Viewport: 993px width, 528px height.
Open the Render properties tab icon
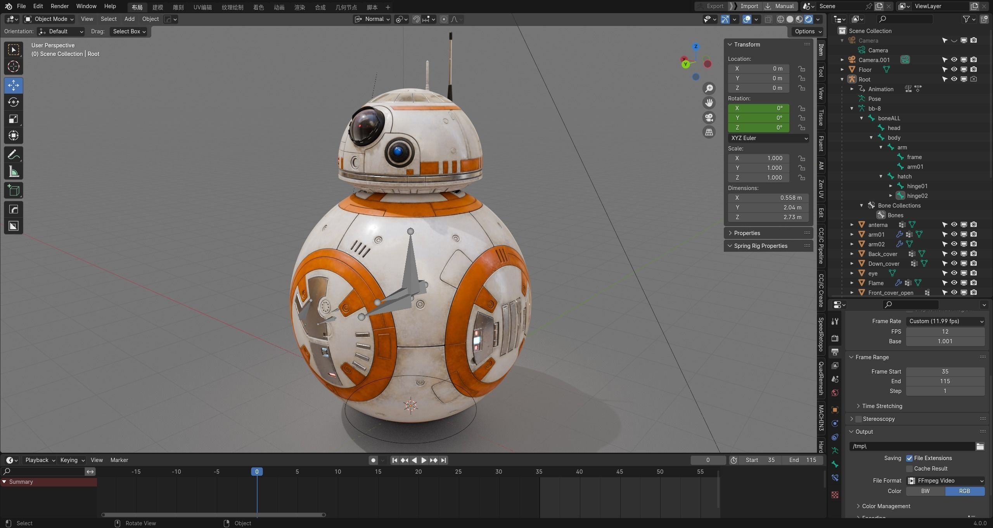click(835, 338)
